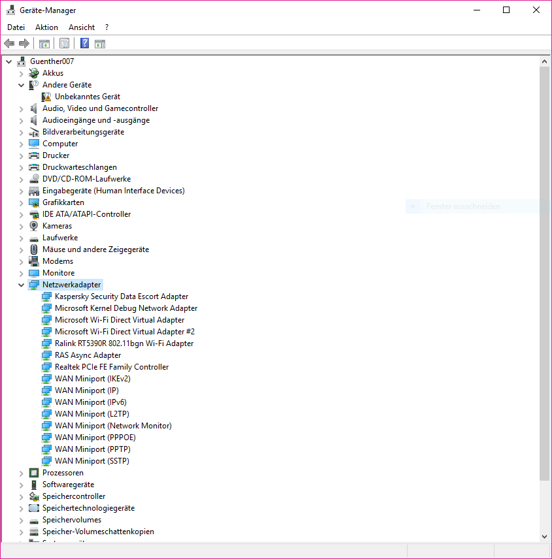
Task: Select WAN Miniport (Network Monitor)
Action: point(113,426)
